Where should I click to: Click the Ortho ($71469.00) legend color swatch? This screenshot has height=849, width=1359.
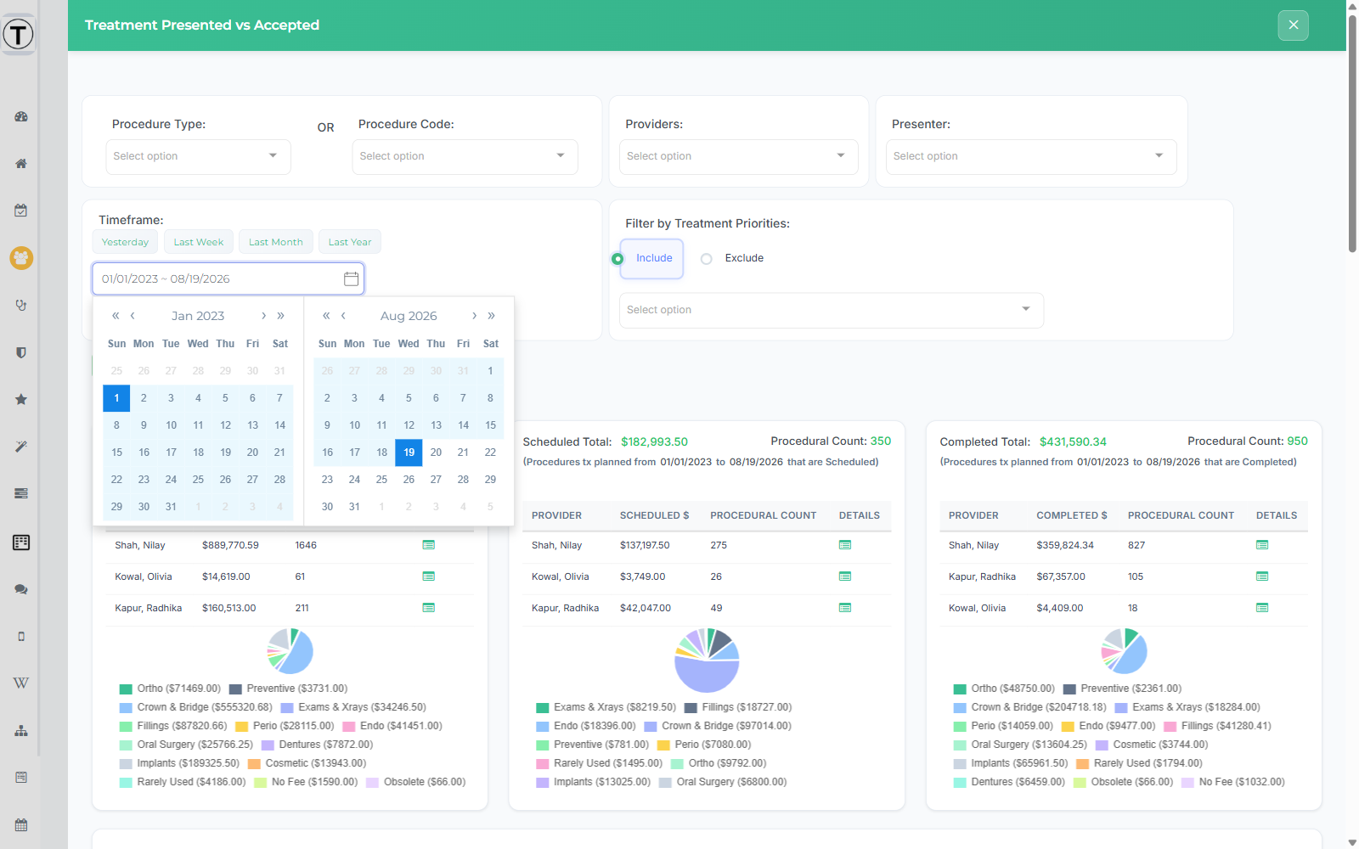(x=126, y=689)
